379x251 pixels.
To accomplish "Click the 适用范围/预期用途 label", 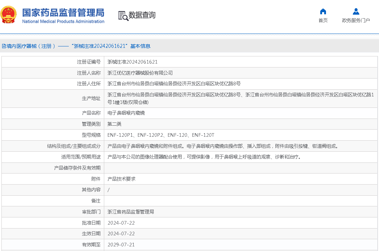I will pyautogui.click(x=81, y=157).
